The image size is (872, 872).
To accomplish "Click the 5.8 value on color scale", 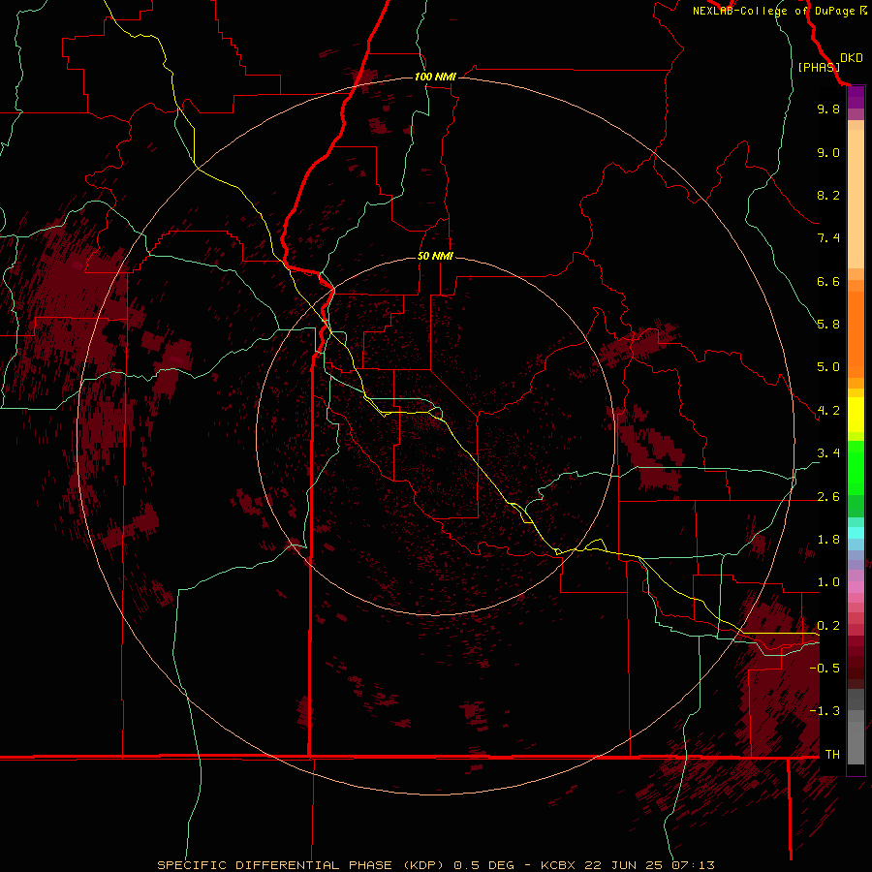I will click(x=828, y=325).
